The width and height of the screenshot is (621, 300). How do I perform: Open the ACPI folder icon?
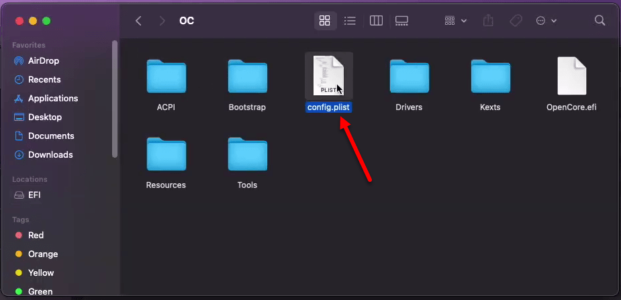[x=166, y=77]
